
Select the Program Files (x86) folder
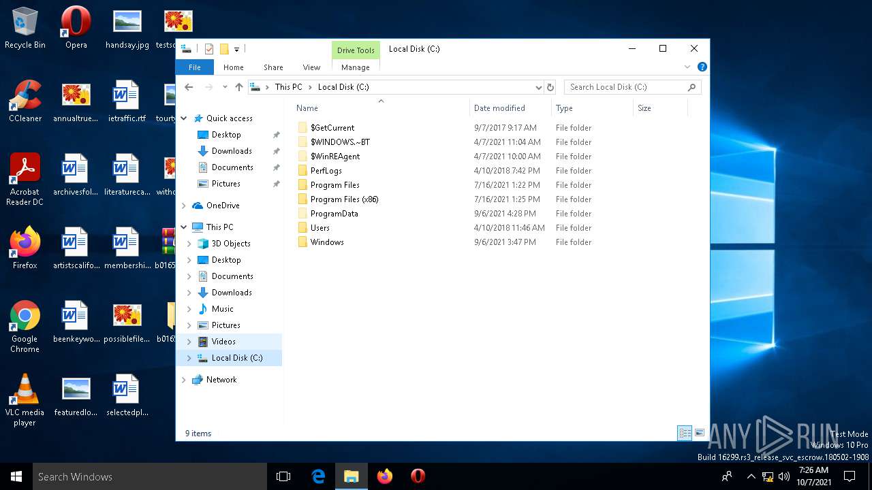pyautogui.click(x=344, y=199)
